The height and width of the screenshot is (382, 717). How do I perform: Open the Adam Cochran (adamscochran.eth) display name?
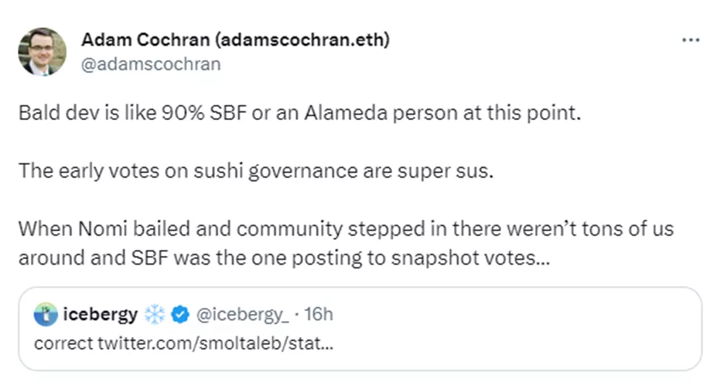[x=236, y=40]
